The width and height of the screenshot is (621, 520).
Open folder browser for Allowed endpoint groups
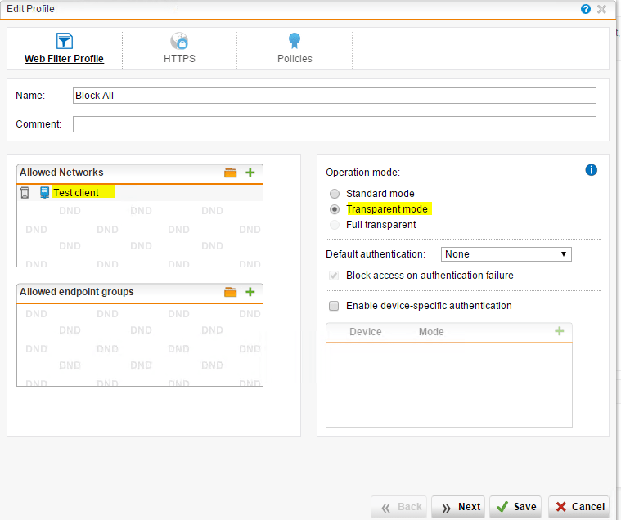(230, 292)
